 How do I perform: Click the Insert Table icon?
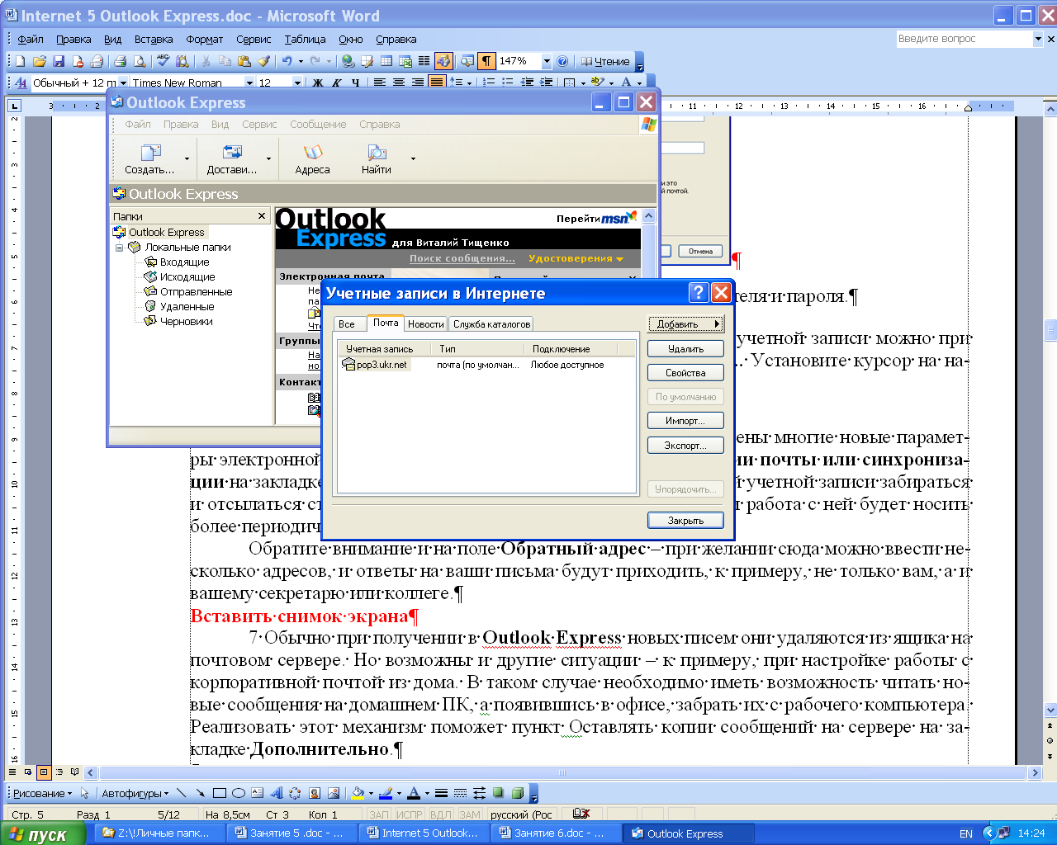click(386, 61)
